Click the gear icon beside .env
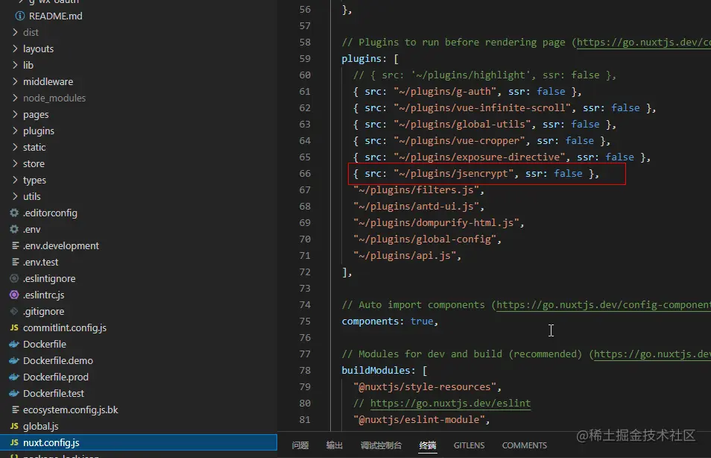The width and height of the screenshot is (711, 458). [x=14, y=229]
